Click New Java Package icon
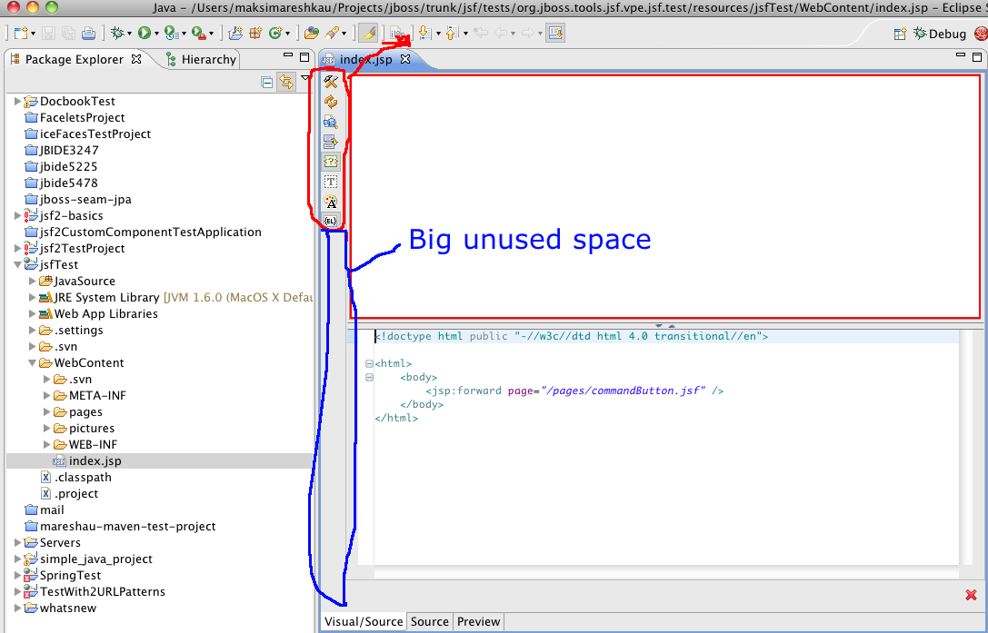Viewport: 988px width, 633px height. pyautogui.click(x=255, y=33)
